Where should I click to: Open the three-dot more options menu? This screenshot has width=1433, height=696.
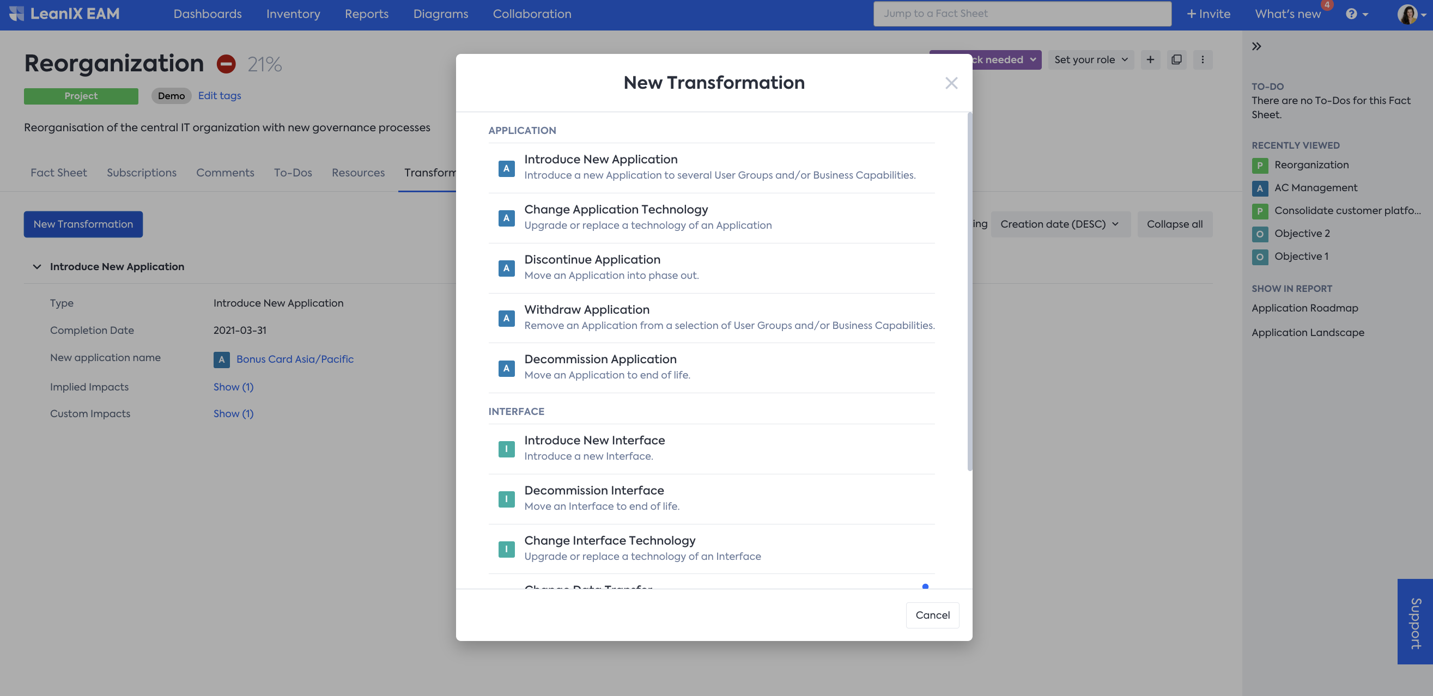(1202, 59)
